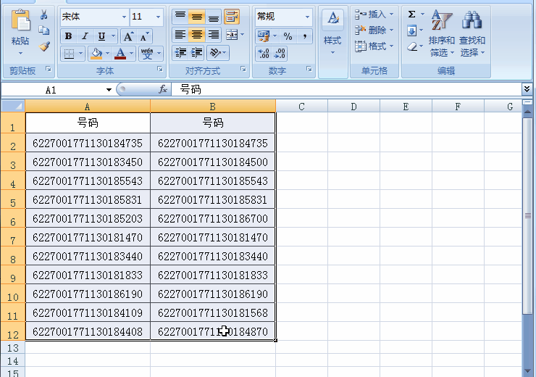
Task: Toggle Bold formatting
Action: click(x=68, y=36)
